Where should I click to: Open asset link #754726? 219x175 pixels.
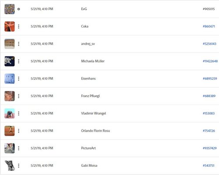coord(209,131)
